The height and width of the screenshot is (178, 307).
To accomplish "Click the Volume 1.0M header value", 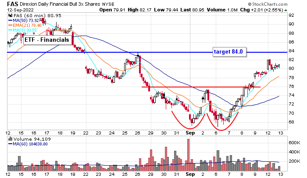I will pyautogui.click(x=222, y=10).
